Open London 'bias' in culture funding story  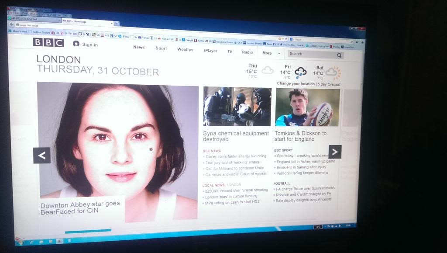231,197
